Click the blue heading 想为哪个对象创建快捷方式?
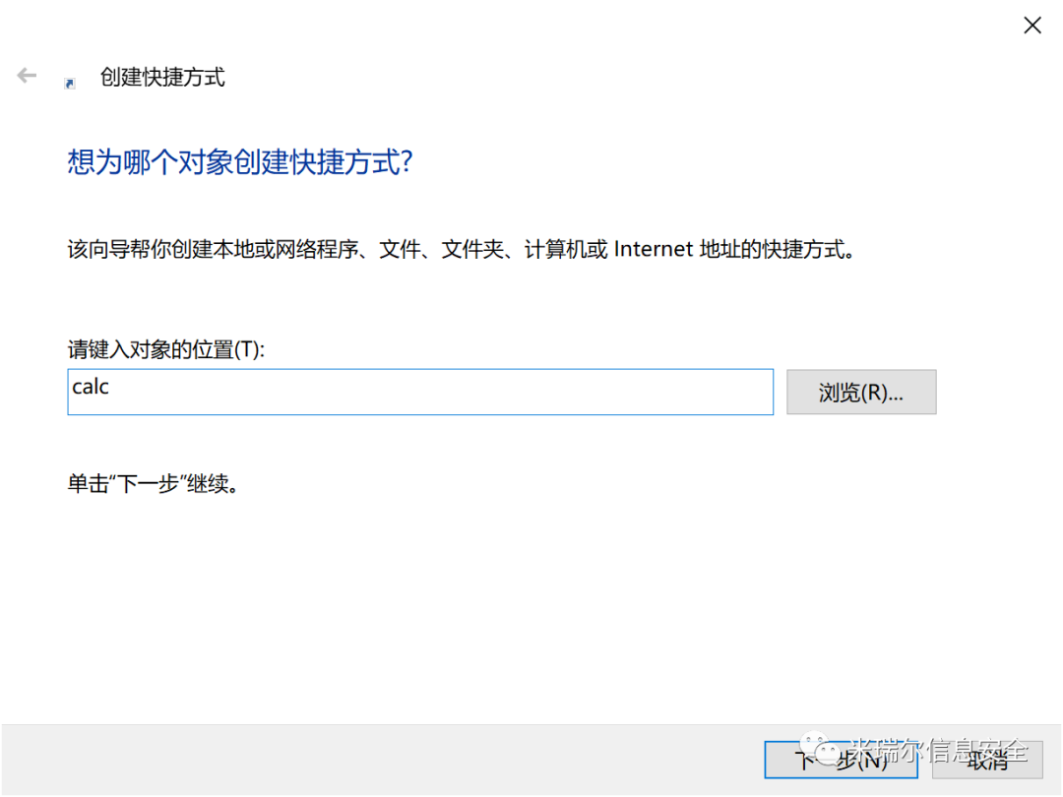The height and width of the screenshot is (797, 1063). click(x=240, y=162)
